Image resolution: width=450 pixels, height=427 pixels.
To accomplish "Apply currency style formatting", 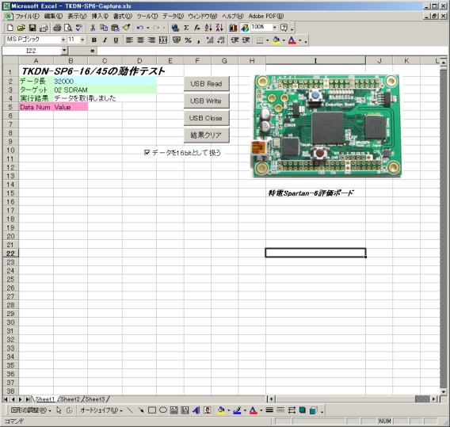I will (177, 40).
